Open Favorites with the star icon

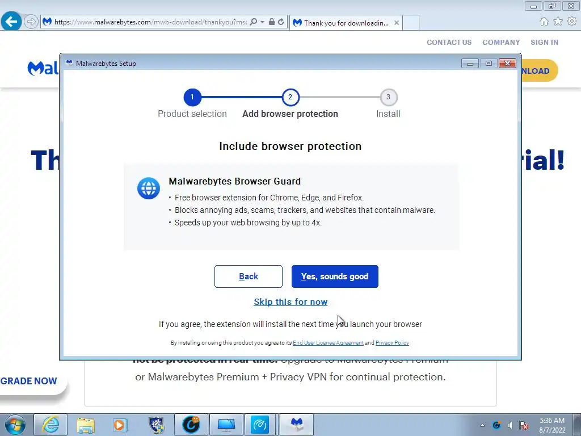558,22
